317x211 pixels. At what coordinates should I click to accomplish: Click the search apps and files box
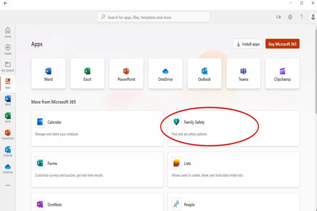point(154,17)
